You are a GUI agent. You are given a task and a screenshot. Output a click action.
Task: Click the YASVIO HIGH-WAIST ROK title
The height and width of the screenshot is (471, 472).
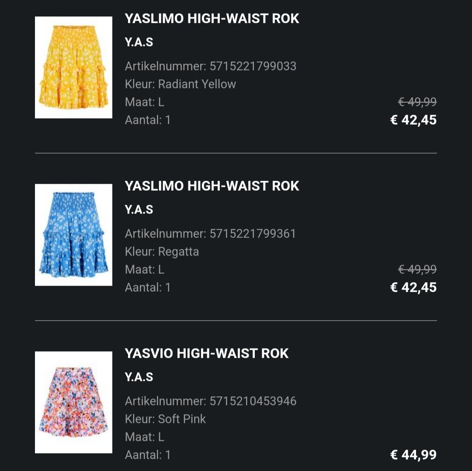coord(206,353)
